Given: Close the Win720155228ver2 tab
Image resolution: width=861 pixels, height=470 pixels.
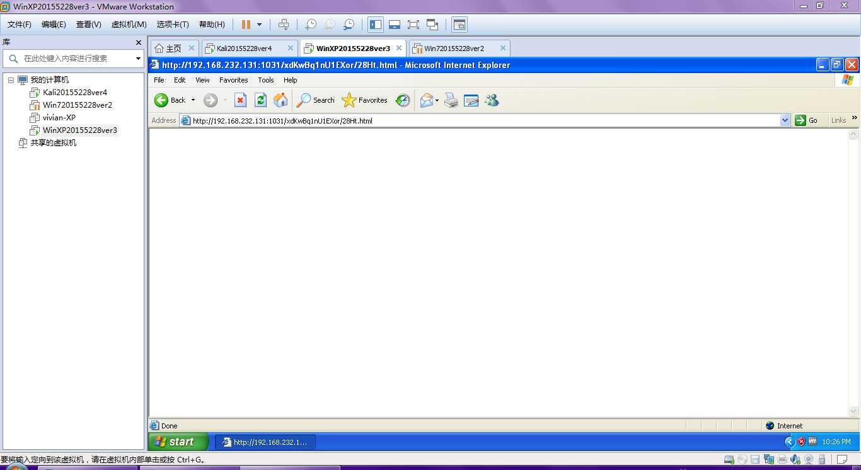Looking at the screenshot, I should pyautogui.click(x=502, y=48).
